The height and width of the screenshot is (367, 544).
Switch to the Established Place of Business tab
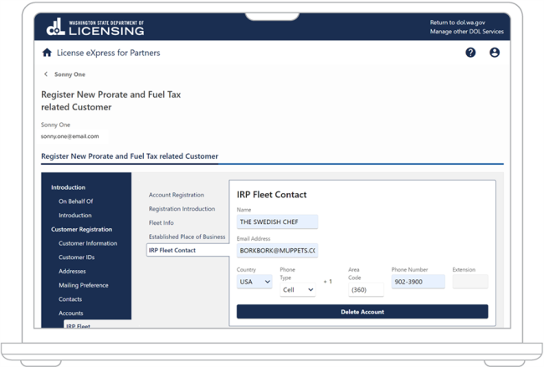click(187, 237)
